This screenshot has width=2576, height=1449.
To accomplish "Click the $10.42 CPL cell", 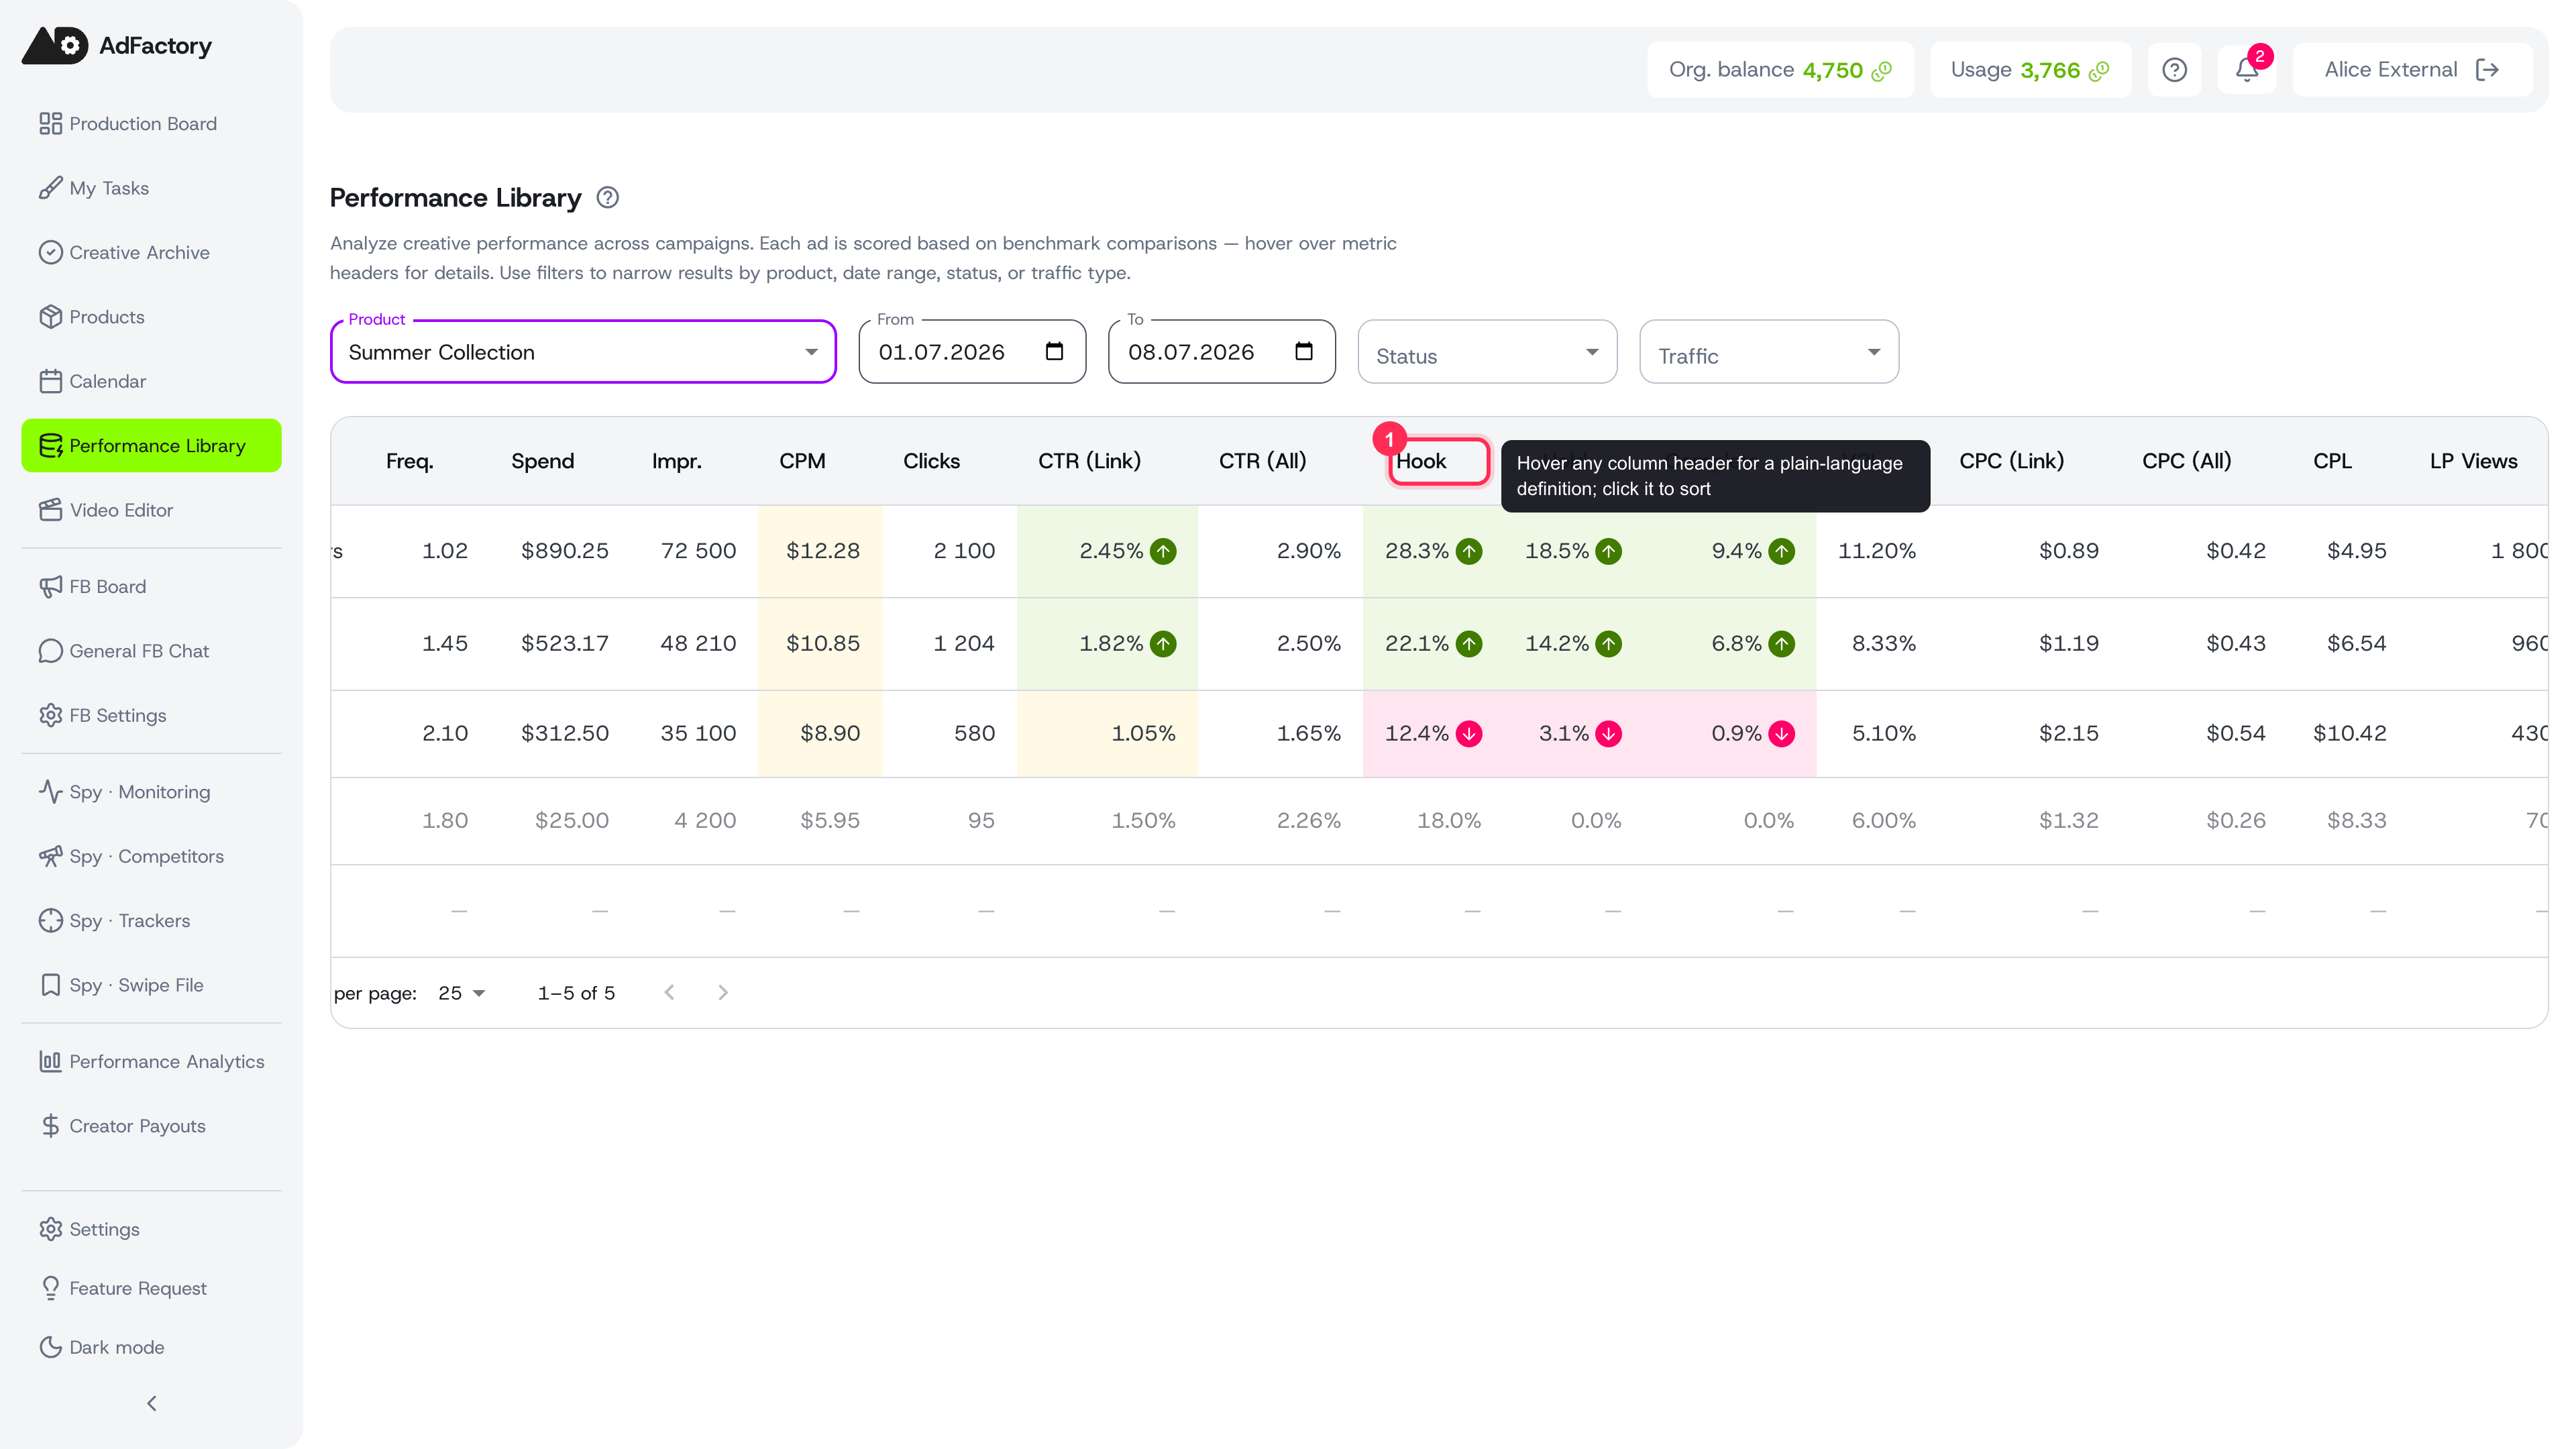I will [2349, 734].
